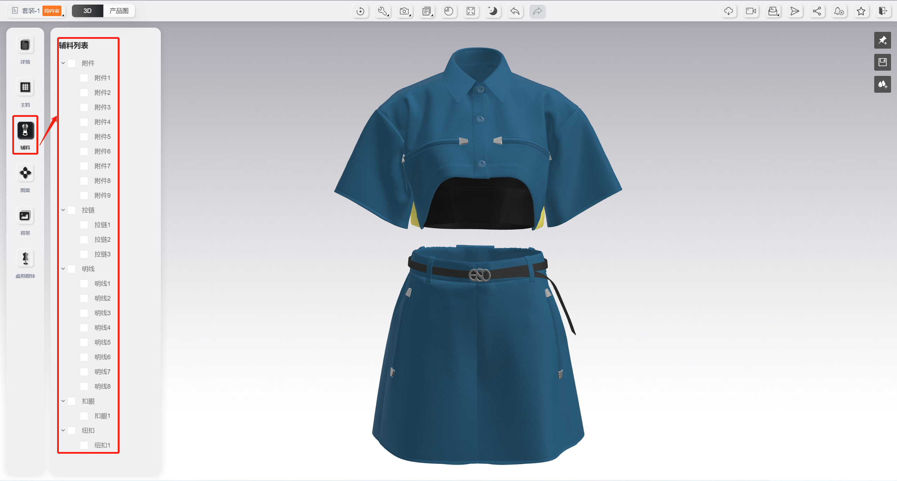Click the undo arrow in top toolbar
Screen dimensions: 897x481
coord(515,11)
